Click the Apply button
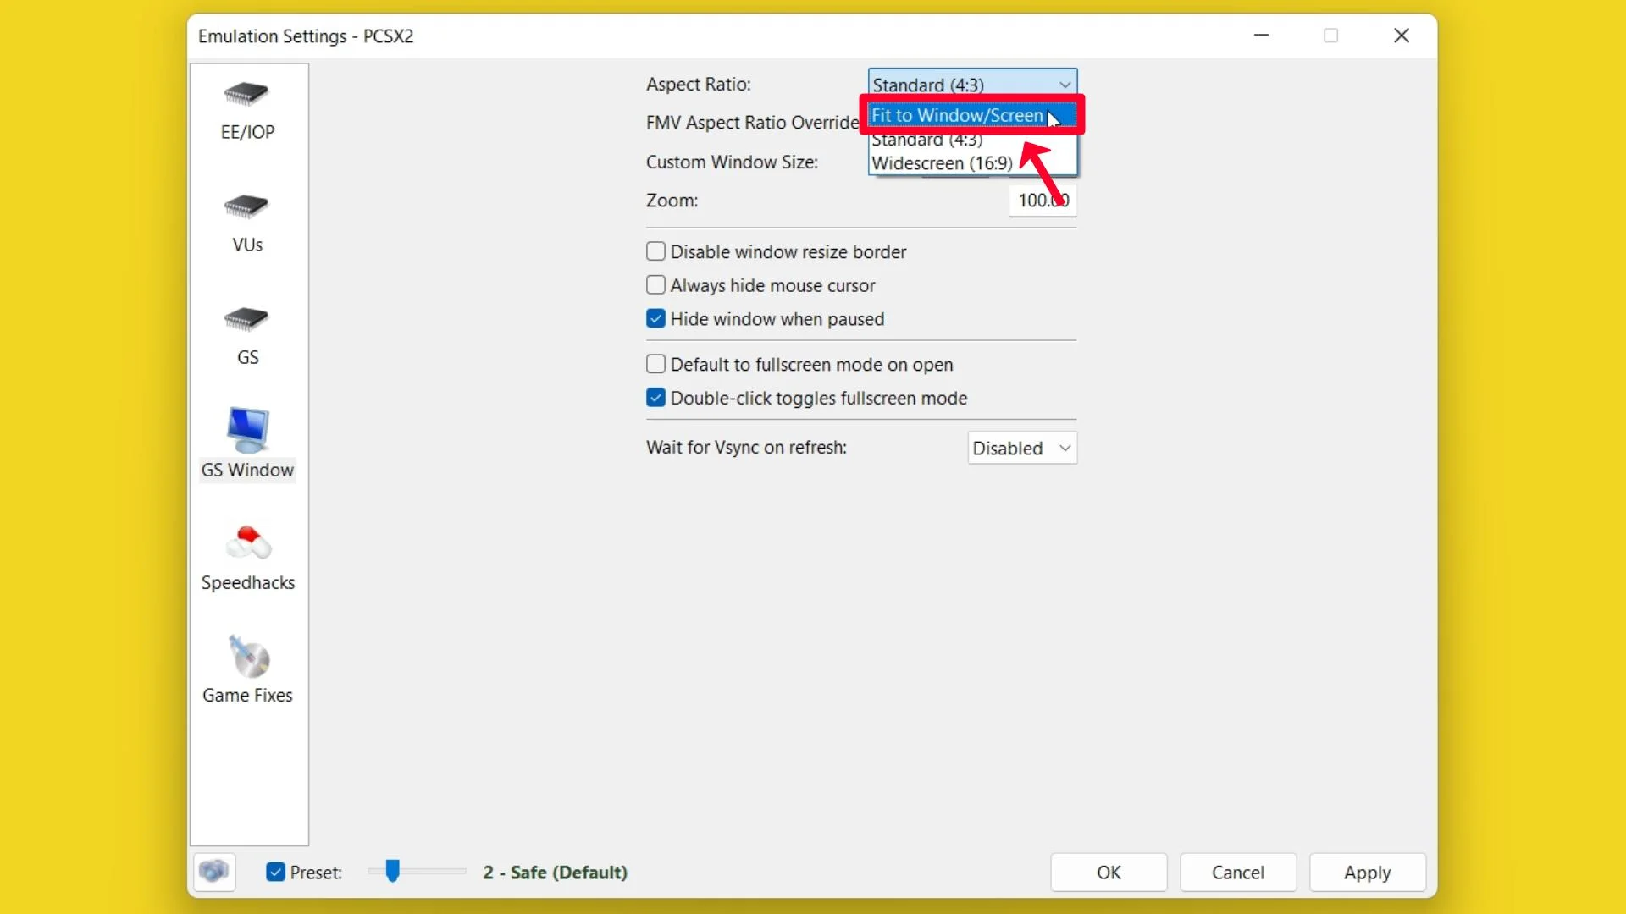Viewport: 1626px width, 914px height. coord(1368,872)
